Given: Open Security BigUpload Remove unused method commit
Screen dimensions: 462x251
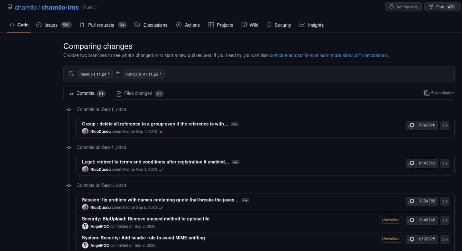Looking at the screenshot, I should click(x=146, y=219).
